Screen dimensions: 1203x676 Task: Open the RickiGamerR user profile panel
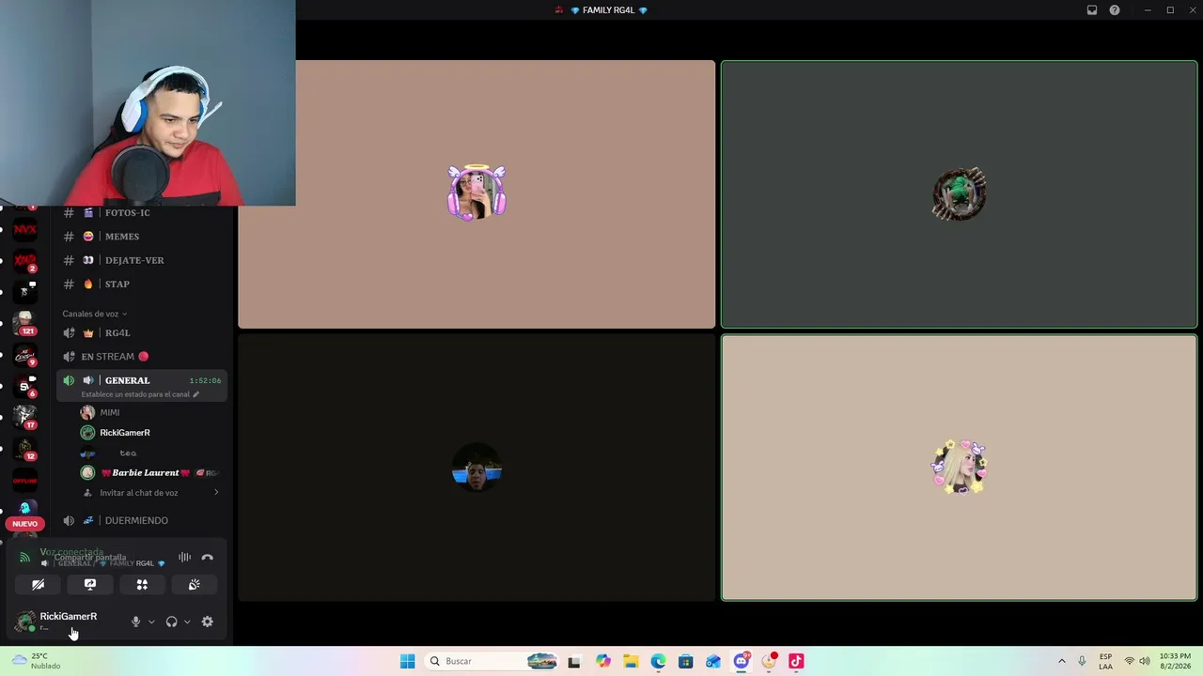point(68,621)
